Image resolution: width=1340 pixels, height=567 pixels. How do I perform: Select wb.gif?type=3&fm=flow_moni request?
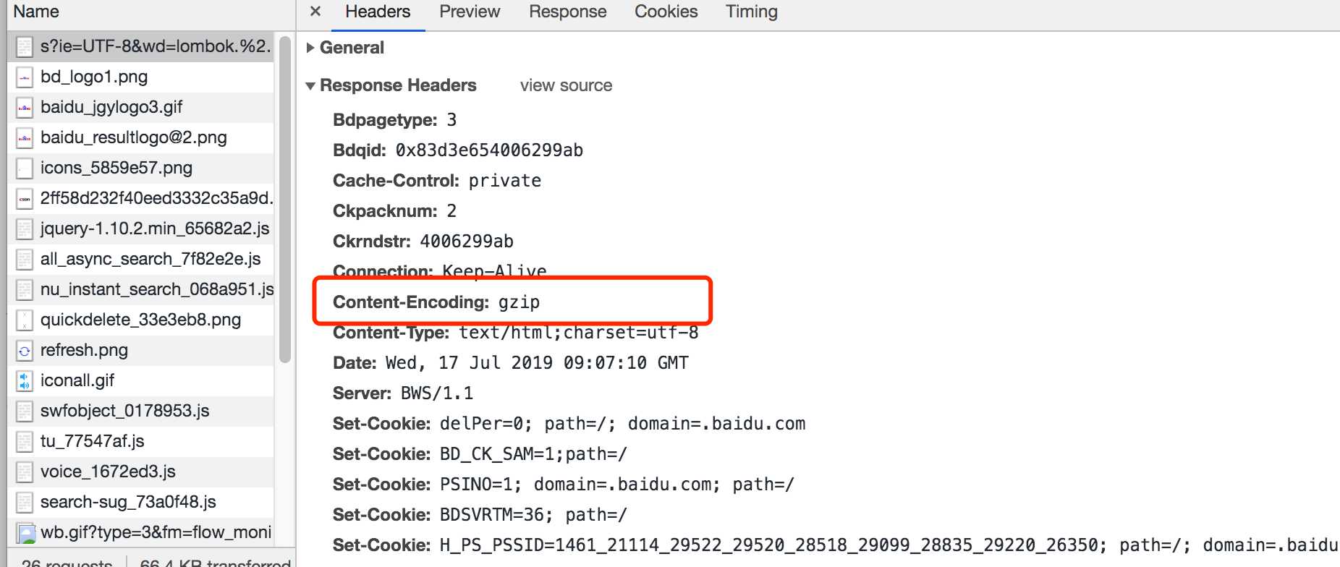140,532
